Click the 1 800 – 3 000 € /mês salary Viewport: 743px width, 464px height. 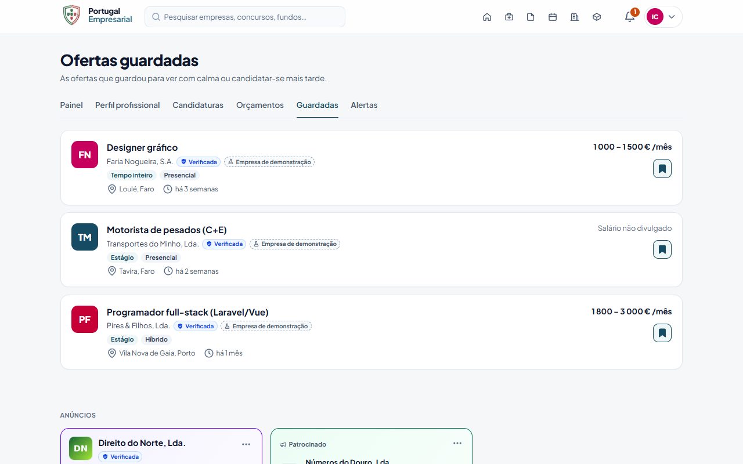point(632,311)
